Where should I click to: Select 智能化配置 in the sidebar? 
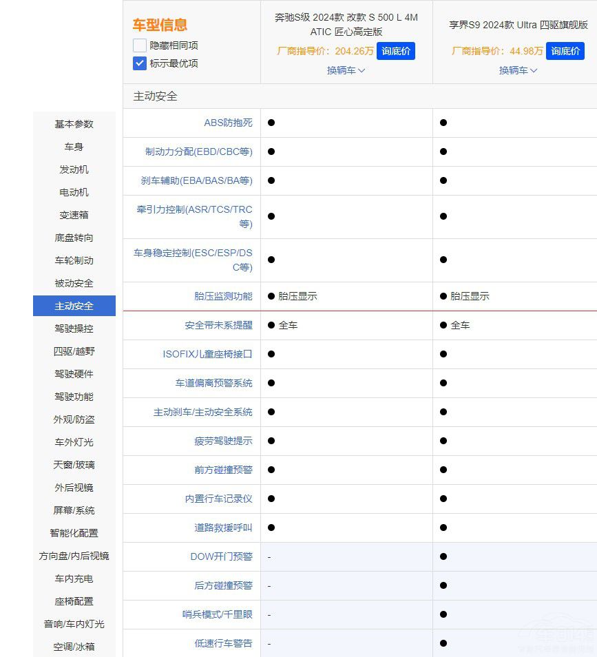tap(74, 533)
